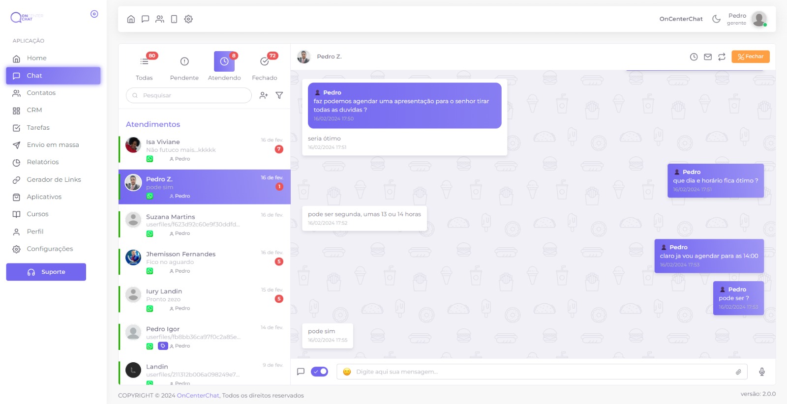This screenshot has width=787, height=404.
Task: Open the emoji picker in message box
Action: [x=347, y=372]
